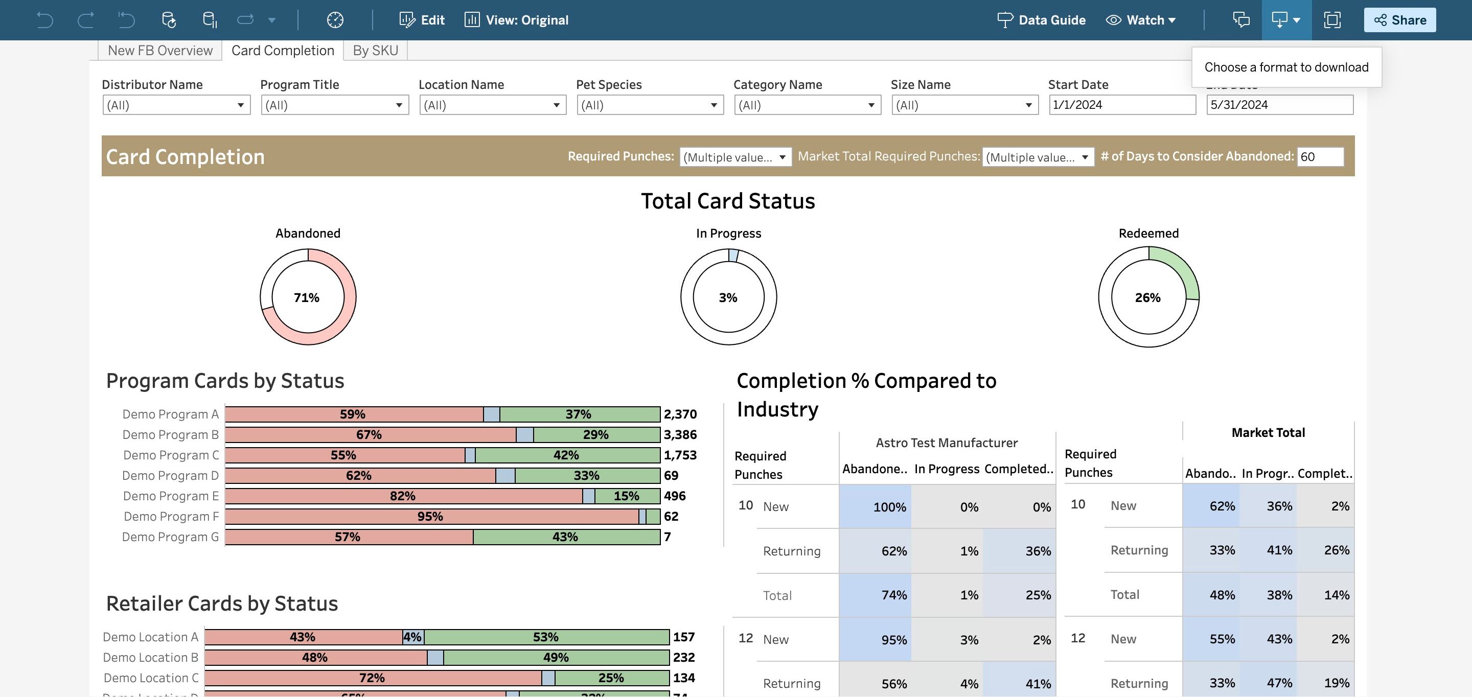Click the Redo arrow icon
This screenshot has height=697, width=1472.
tap(86, 20)
